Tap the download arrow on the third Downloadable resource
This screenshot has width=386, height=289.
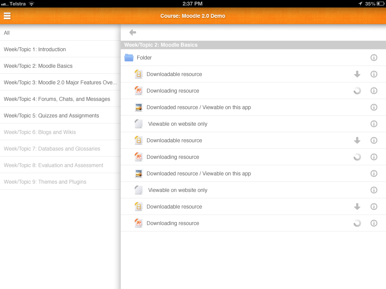(x=357, y=207)
